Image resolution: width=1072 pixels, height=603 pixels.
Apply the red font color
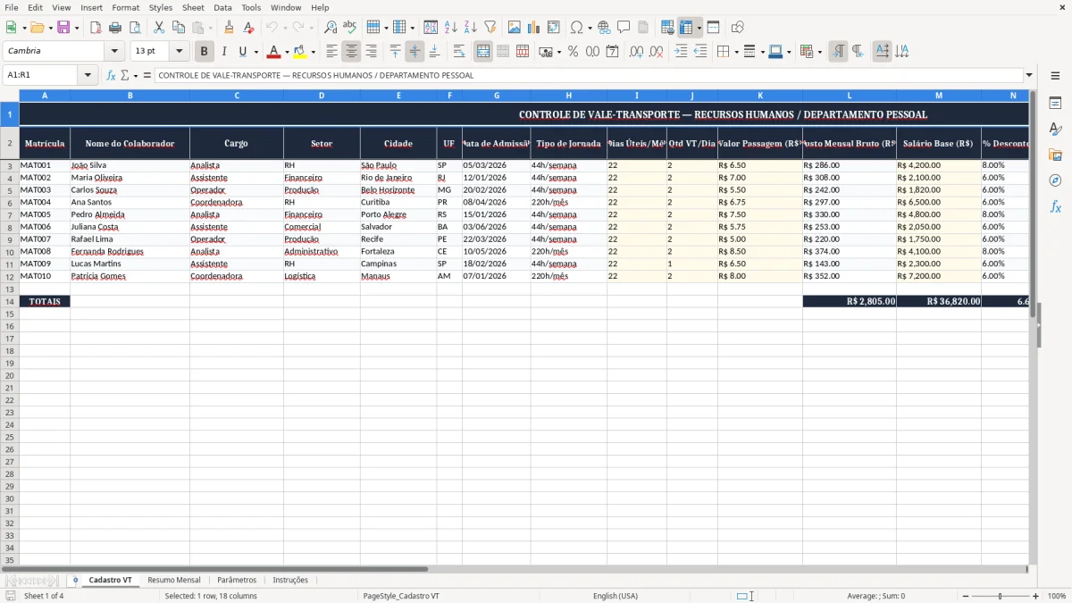(274, 52)
